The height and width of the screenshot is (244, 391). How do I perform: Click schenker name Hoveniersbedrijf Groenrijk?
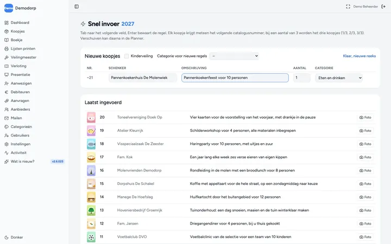pos(140,210)
